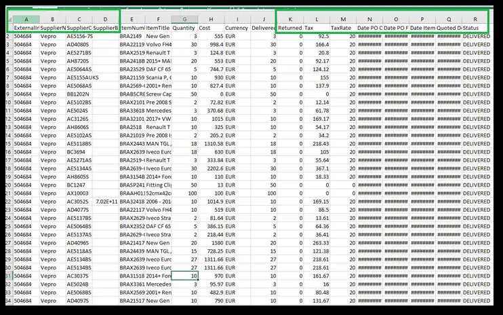
Task: Click the select-all corner triangle
Action: pyautogui.click(x=9, y=20)
